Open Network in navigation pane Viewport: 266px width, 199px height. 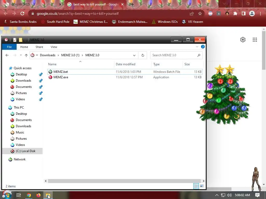tap(17, 159)
